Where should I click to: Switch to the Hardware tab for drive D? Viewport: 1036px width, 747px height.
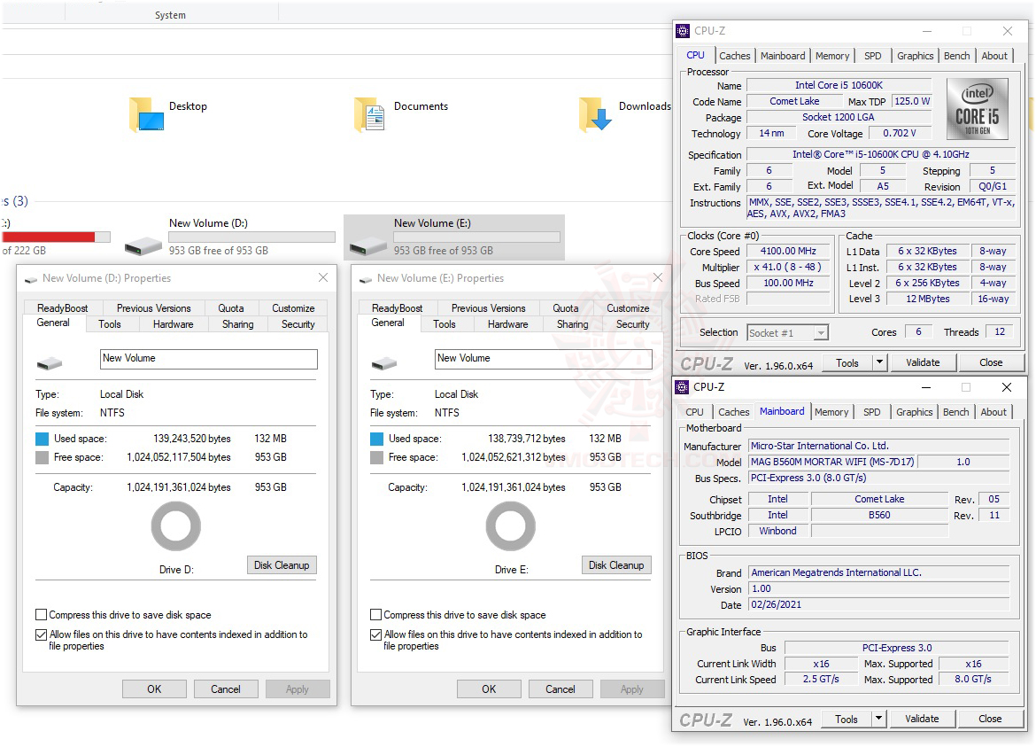(173, 324)
